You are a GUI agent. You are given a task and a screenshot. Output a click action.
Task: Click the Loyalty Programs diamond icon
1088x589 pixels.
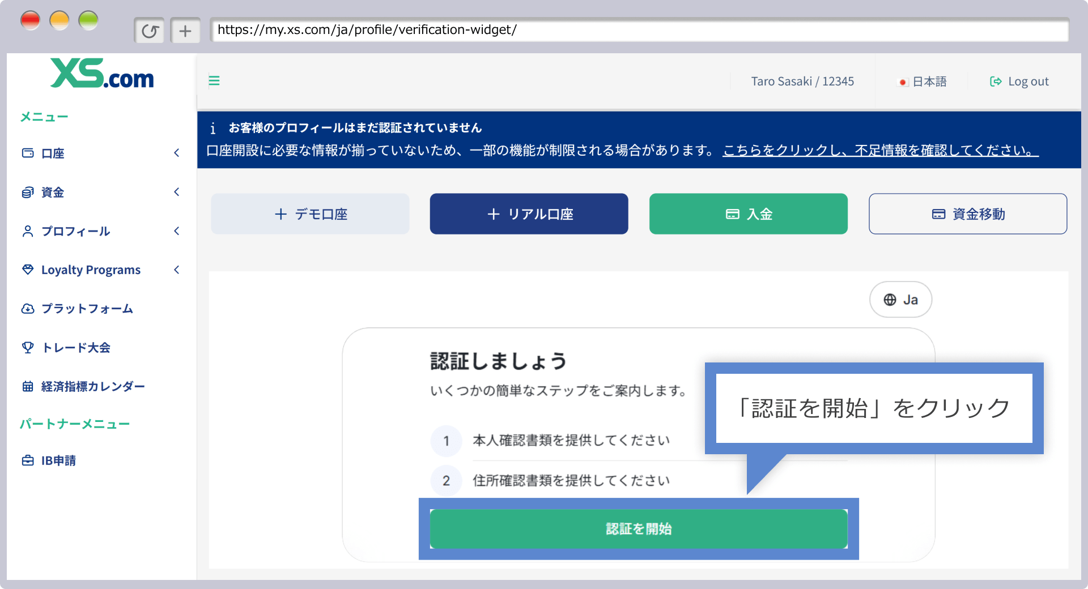(x=28, y=270)
